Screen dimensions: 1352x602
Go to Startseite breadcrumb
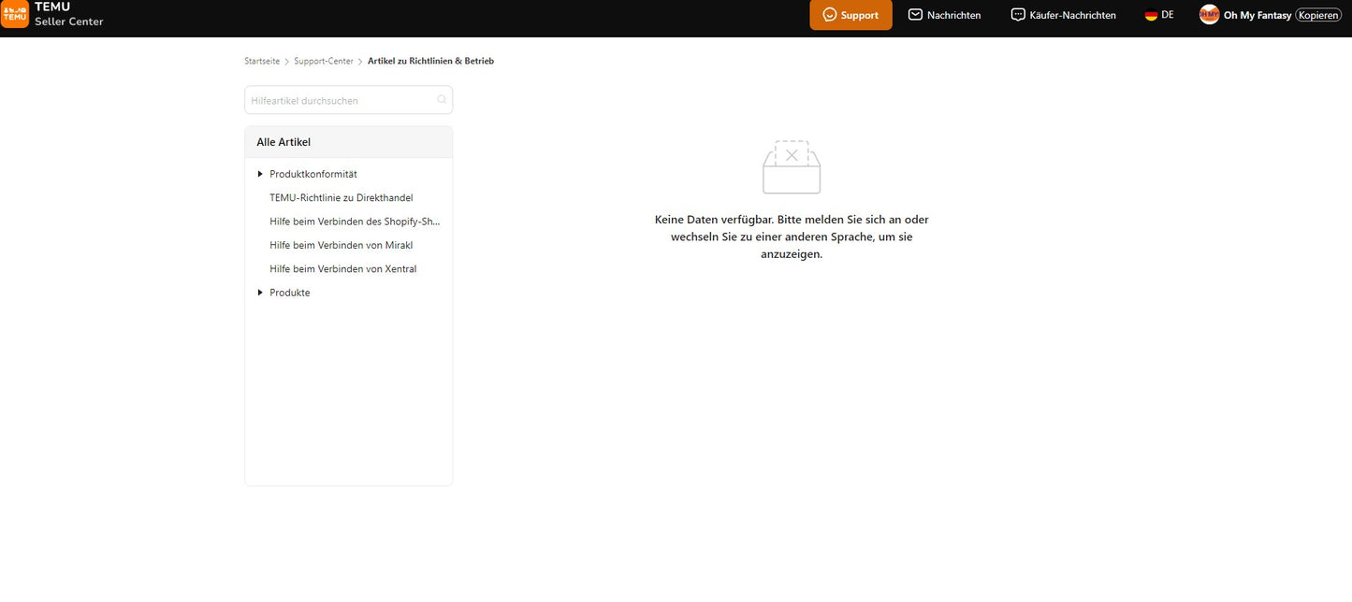tap(262, 61)
